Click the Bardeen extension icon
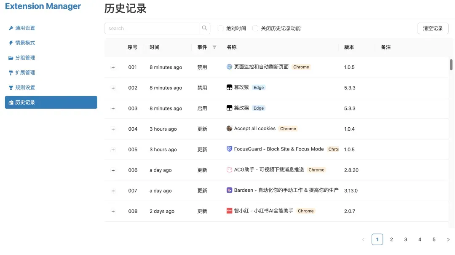The image size is (455, 255). tap(229, 190)
